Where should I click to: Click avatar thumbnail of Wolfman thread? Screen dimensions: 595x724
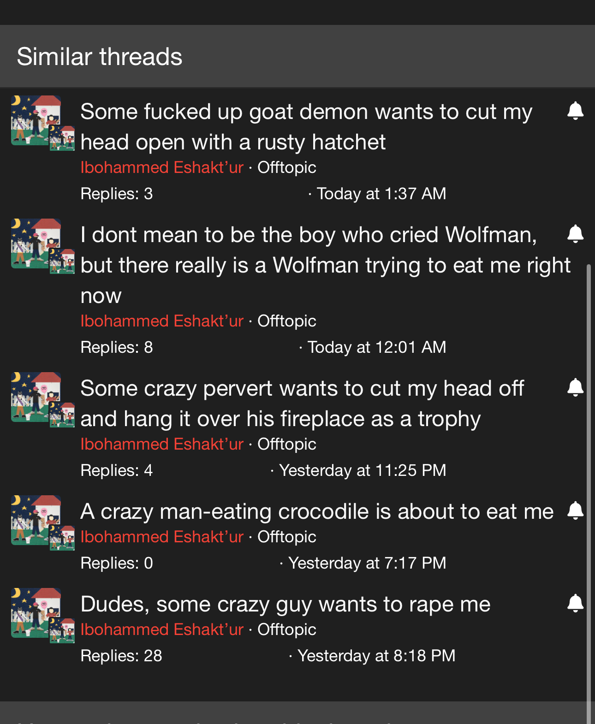(x=36, y=244)
